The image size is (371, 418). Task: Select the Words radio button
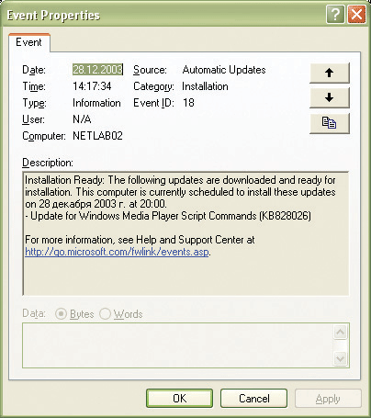[105, 314]
